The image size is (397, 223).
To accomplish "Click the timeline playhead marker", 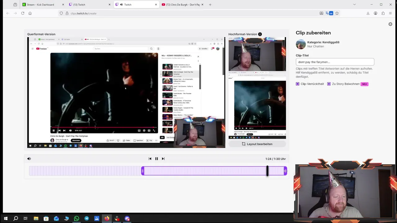I will pyautogui.click(x=267, y=171).
